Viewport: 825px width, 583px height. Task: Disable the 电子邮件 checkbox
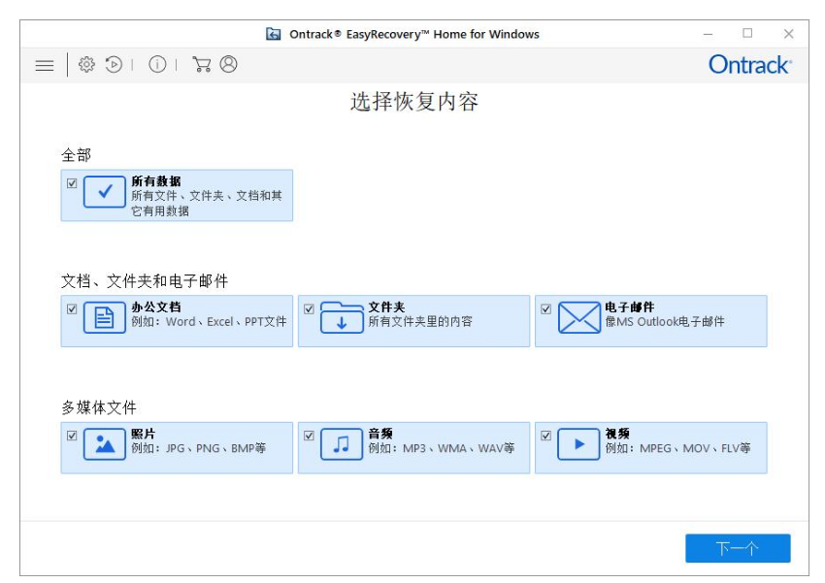point(545,309)
